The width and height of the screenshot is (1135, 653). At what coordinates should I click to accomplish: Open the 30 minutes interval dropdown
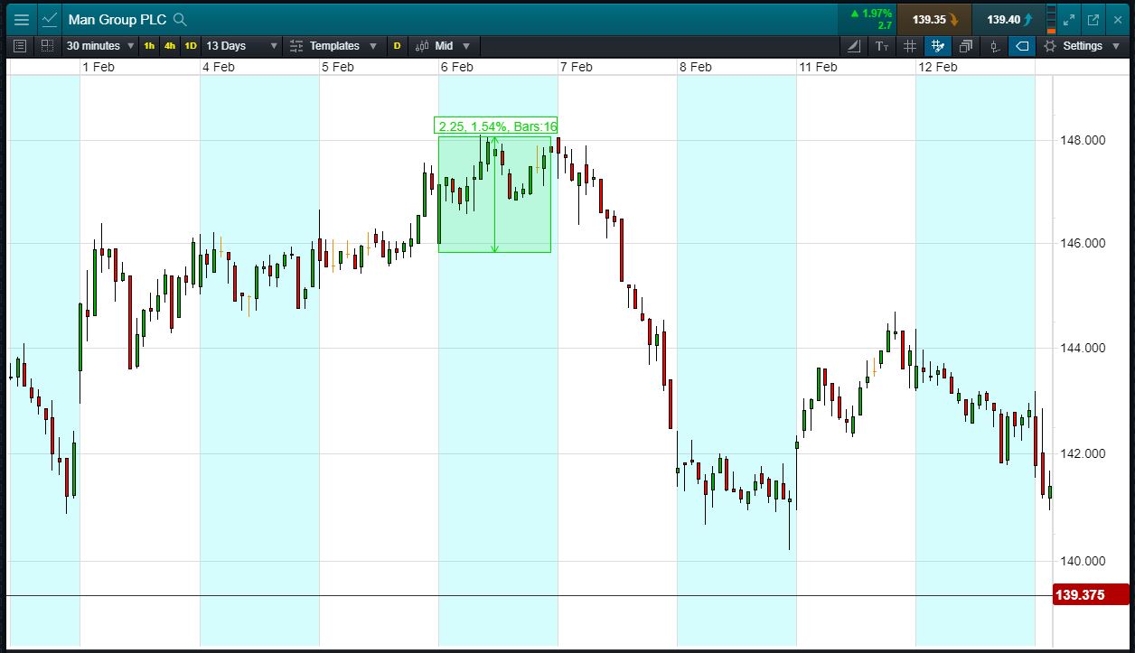point(100,46)
